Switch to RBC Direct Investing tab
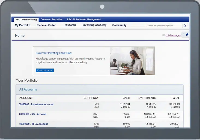The height and width of the screenshot is (140, 200). pyautogui.click(x=26, y=20)
